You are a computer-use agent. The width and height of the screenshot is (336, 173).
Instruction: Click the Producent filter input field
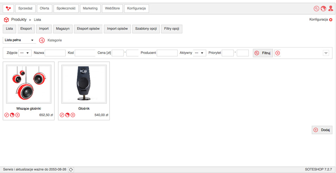pyautogui.click(x=167, y=53)
